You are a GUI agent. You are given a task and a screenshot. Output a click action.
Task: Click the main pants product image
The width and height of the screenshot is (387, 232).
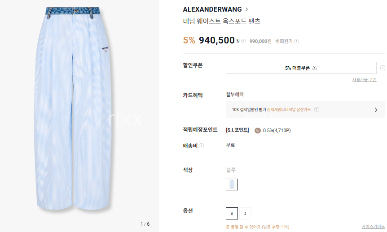(x=73, y=108)
